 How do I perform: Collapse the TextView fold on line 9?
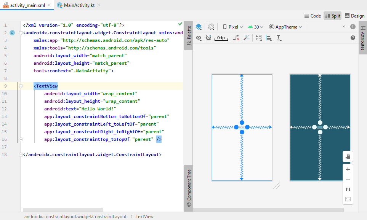click(21, 86)
